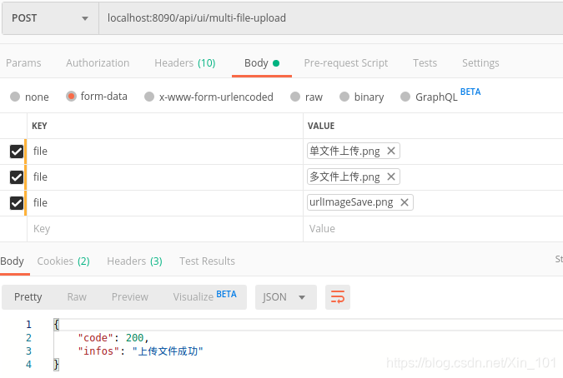This screenshot has height=378, width=563.
Task: Click the KEY column header
Action: click(x=39, y=126)
